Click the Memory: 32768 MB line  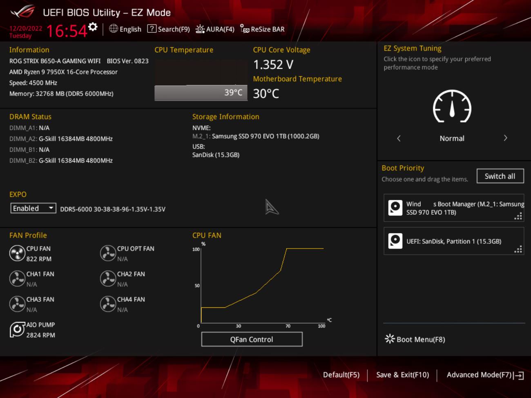[x=61, y=93]
